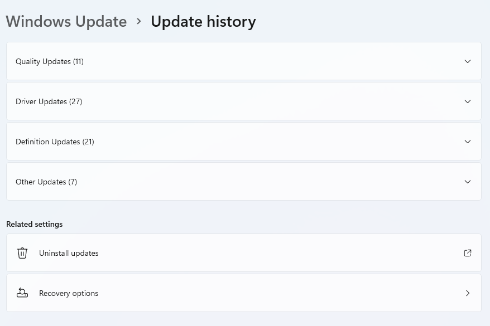The image size is (490, 326).
Task: Go back to Windows Update via breadcrumb
Action: 66,22
